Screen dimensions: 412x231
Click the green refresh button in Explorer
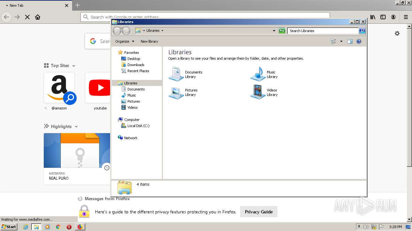coord(282,31)
